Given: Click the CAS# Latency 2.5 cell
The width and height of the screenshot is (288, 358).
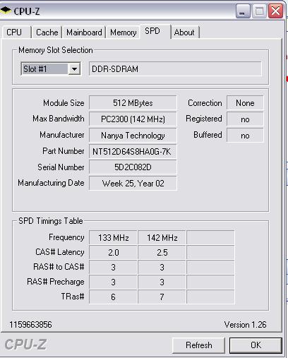Looking at the screenshot, I should 162,253.
